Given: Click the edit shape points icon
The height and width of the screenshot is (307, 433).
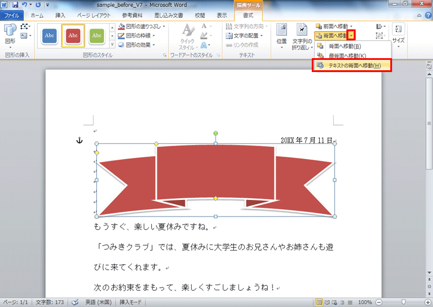Looking at the screenshot, I should (25, 26).
